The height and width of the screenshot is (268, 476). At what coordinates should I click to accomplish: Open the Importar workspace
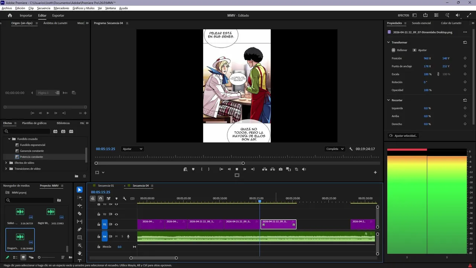[26, 16]
